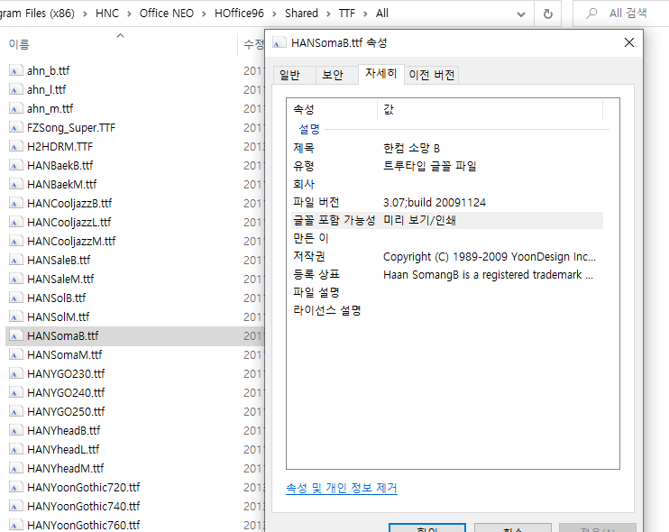Click the font icon beside HANSaleM.ttf
Image resolution: width=669 pixels, height=532 pixels.
click(16, 279)
